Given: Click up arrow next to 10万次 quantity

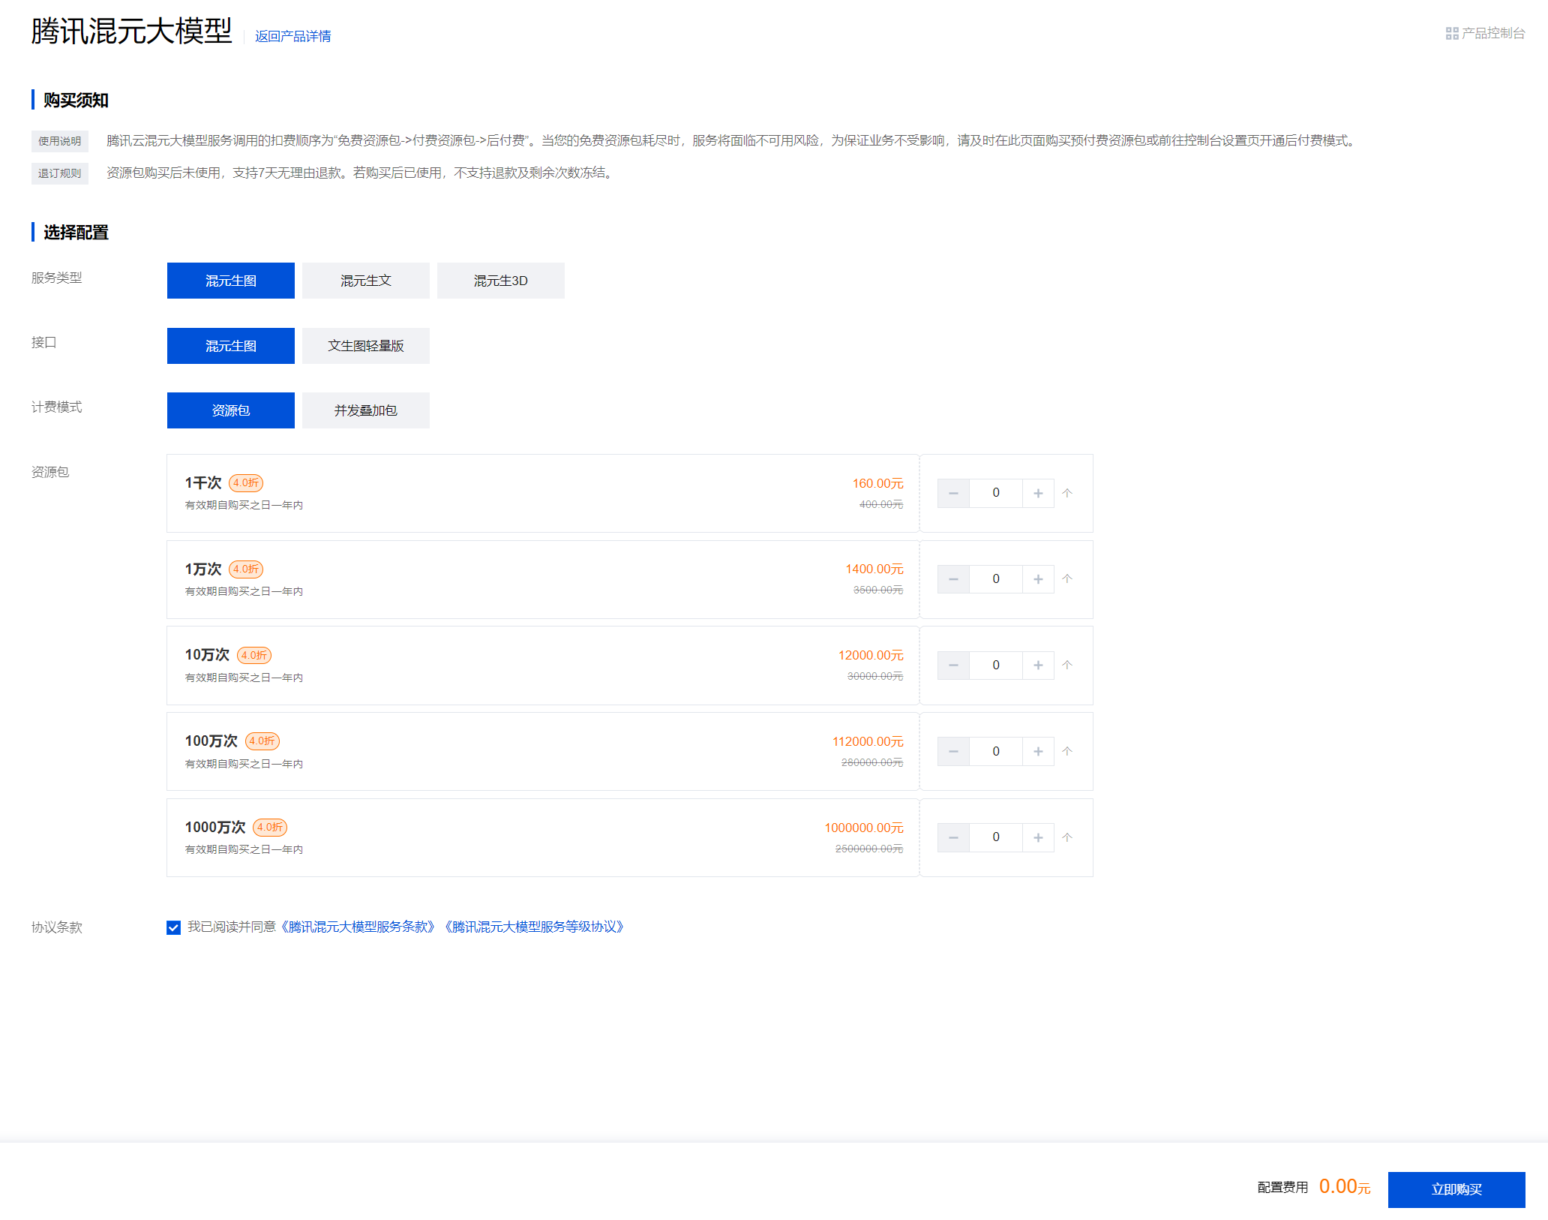Looking at the screenshot, I should pyautogui.click(x=1067, y=666).
